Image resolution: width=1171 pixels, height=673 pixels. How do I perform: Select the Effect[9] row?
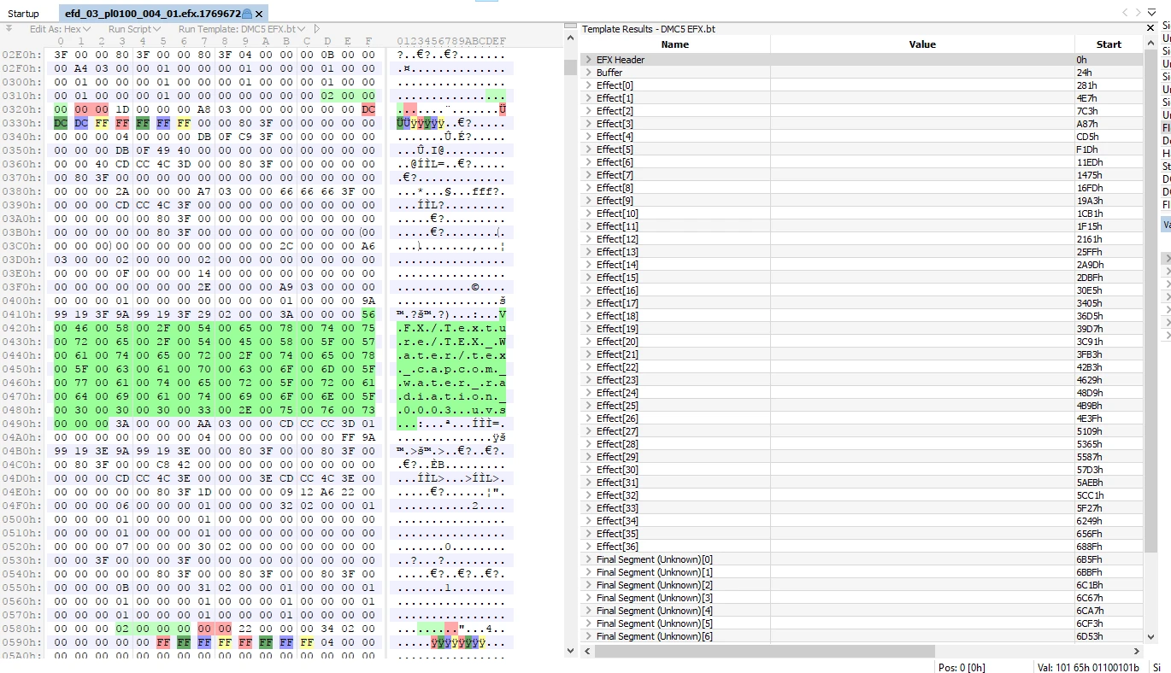861,201
